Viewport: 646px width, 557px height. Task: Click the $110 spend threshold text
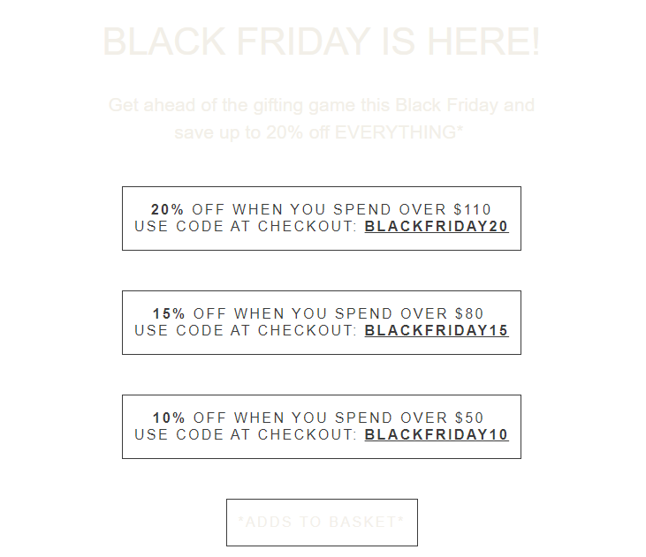(x=473, y=209)
